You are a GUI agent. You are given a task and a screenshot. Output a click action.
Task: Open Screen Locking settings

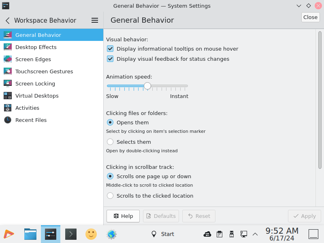click(x=52, y=83)
